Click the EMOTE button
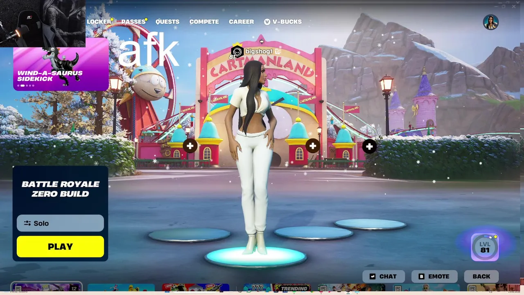Image resolution: width=524 pixels, height=295 pixels. 434,277
